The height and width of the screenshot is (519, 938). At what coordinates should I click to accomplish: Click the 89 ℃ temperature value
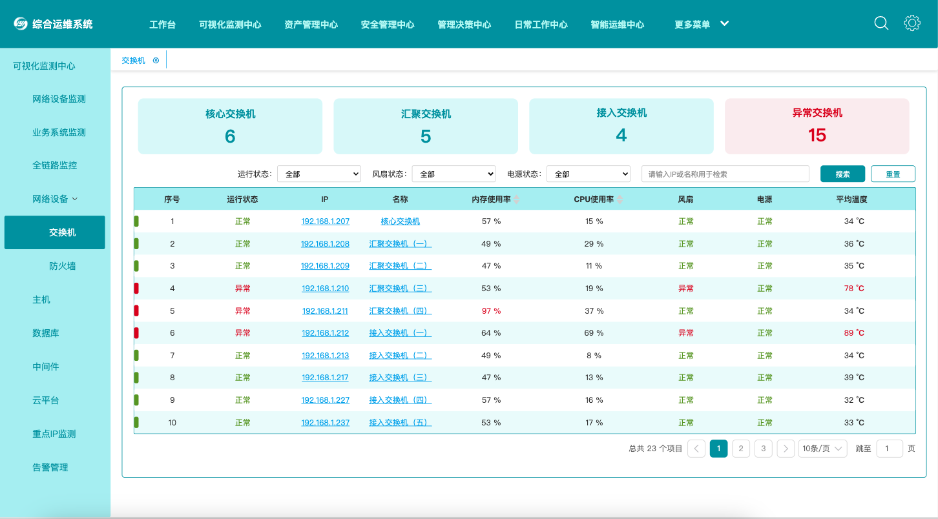(854, 333)
